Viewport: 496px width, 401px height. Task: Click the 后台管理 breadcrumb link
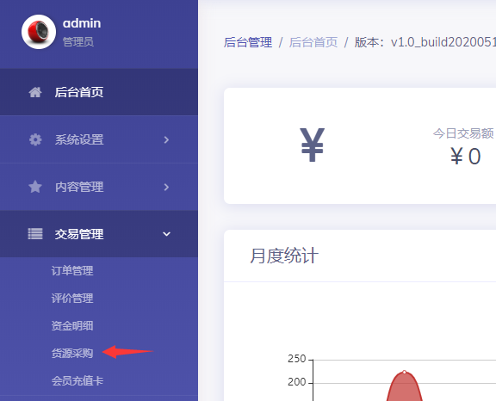(x=248, y=42)
